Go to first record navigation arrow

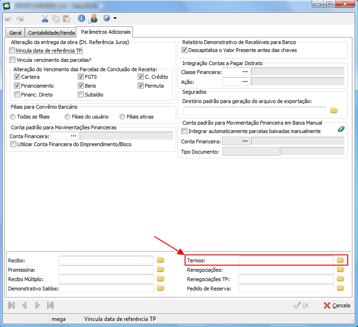click(12, 305)
